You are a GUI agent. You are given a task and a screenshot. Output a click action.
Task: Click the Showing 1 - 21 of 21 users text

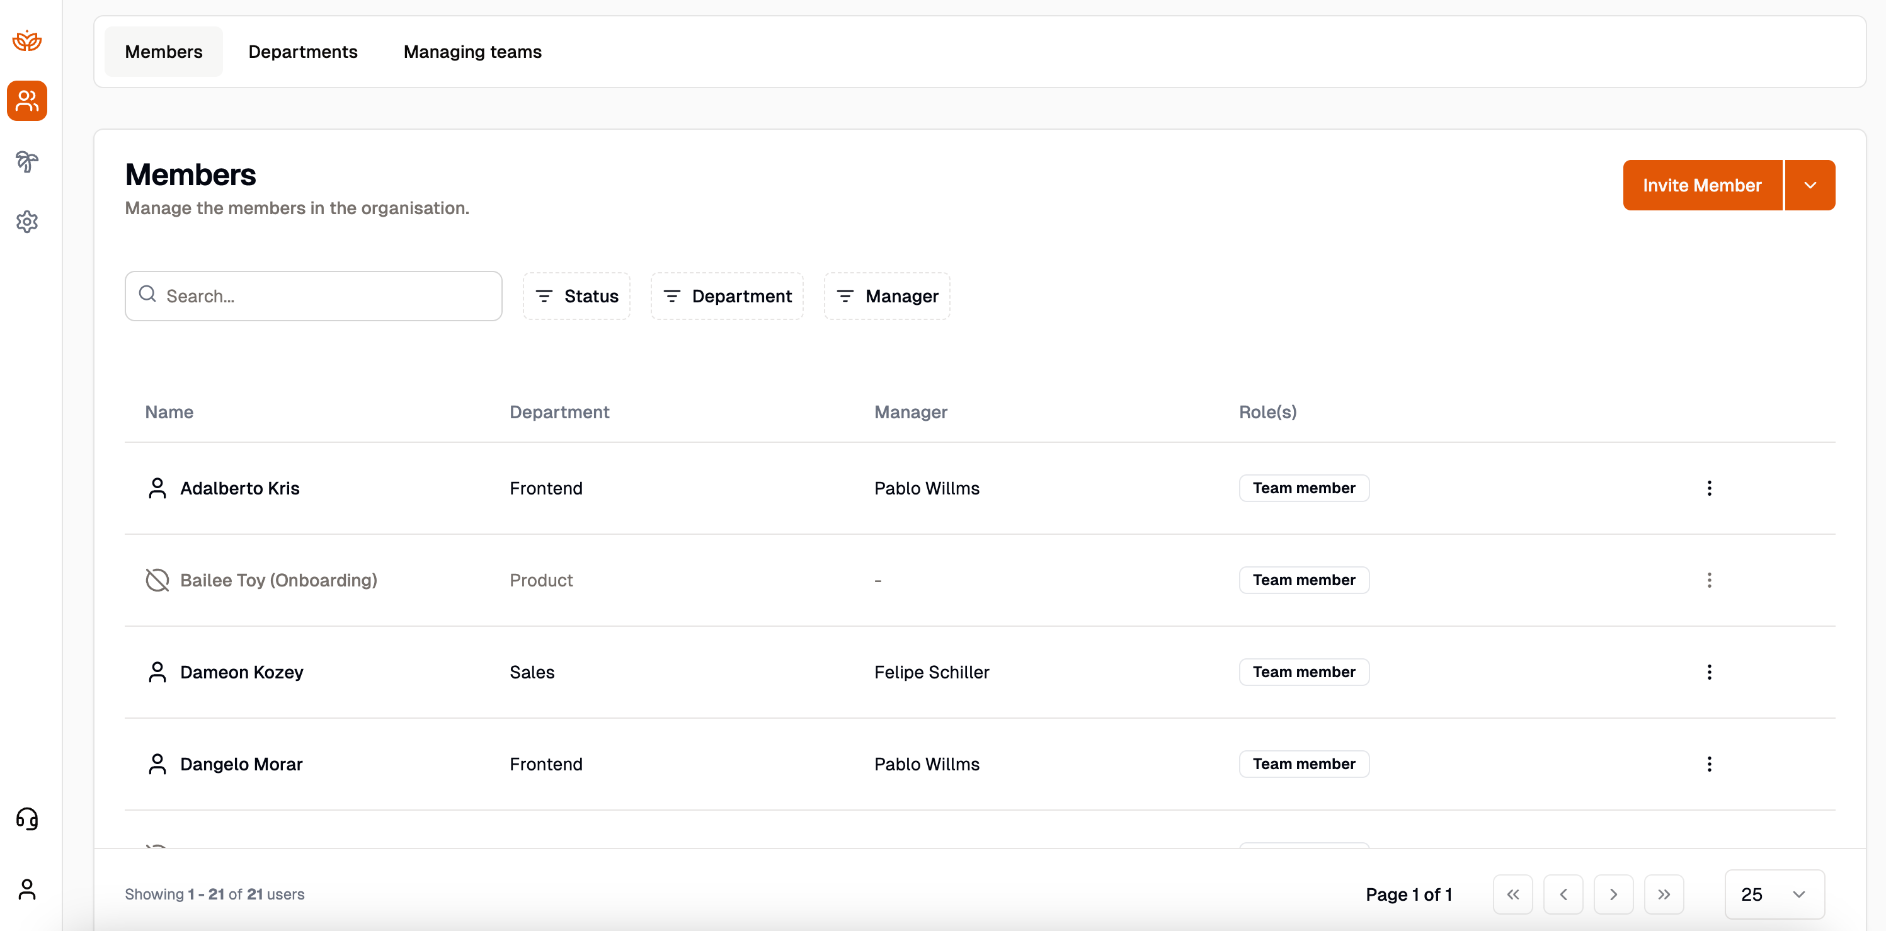215,894
